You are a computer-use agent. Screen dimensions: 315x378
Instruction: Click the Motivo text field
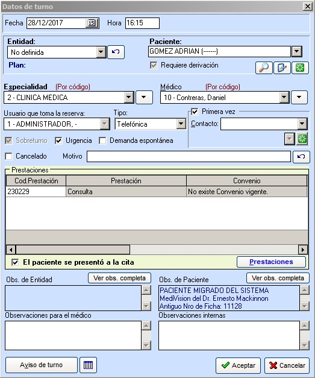coord(189,157)
